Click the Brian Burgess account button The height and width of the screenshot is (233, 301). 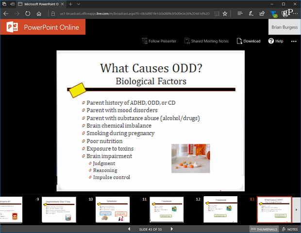284,27
